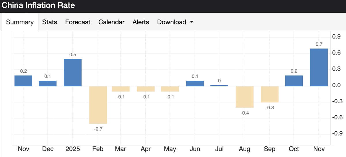Click the May -0.1 bar
The width and height of the screenshot is (346, 157).
(x=170, y=89)
